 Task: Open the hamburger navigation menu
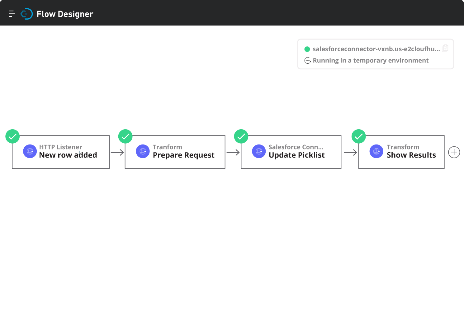pyautogui.click(x=12, y=13)
